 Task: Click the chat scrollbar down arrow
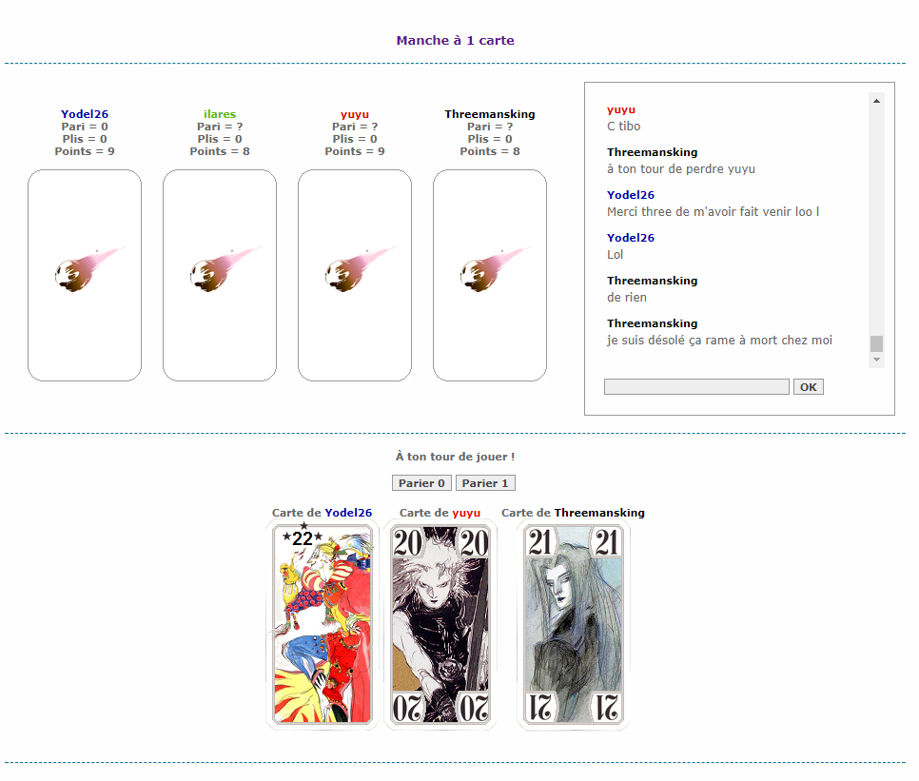coord(876,360)
